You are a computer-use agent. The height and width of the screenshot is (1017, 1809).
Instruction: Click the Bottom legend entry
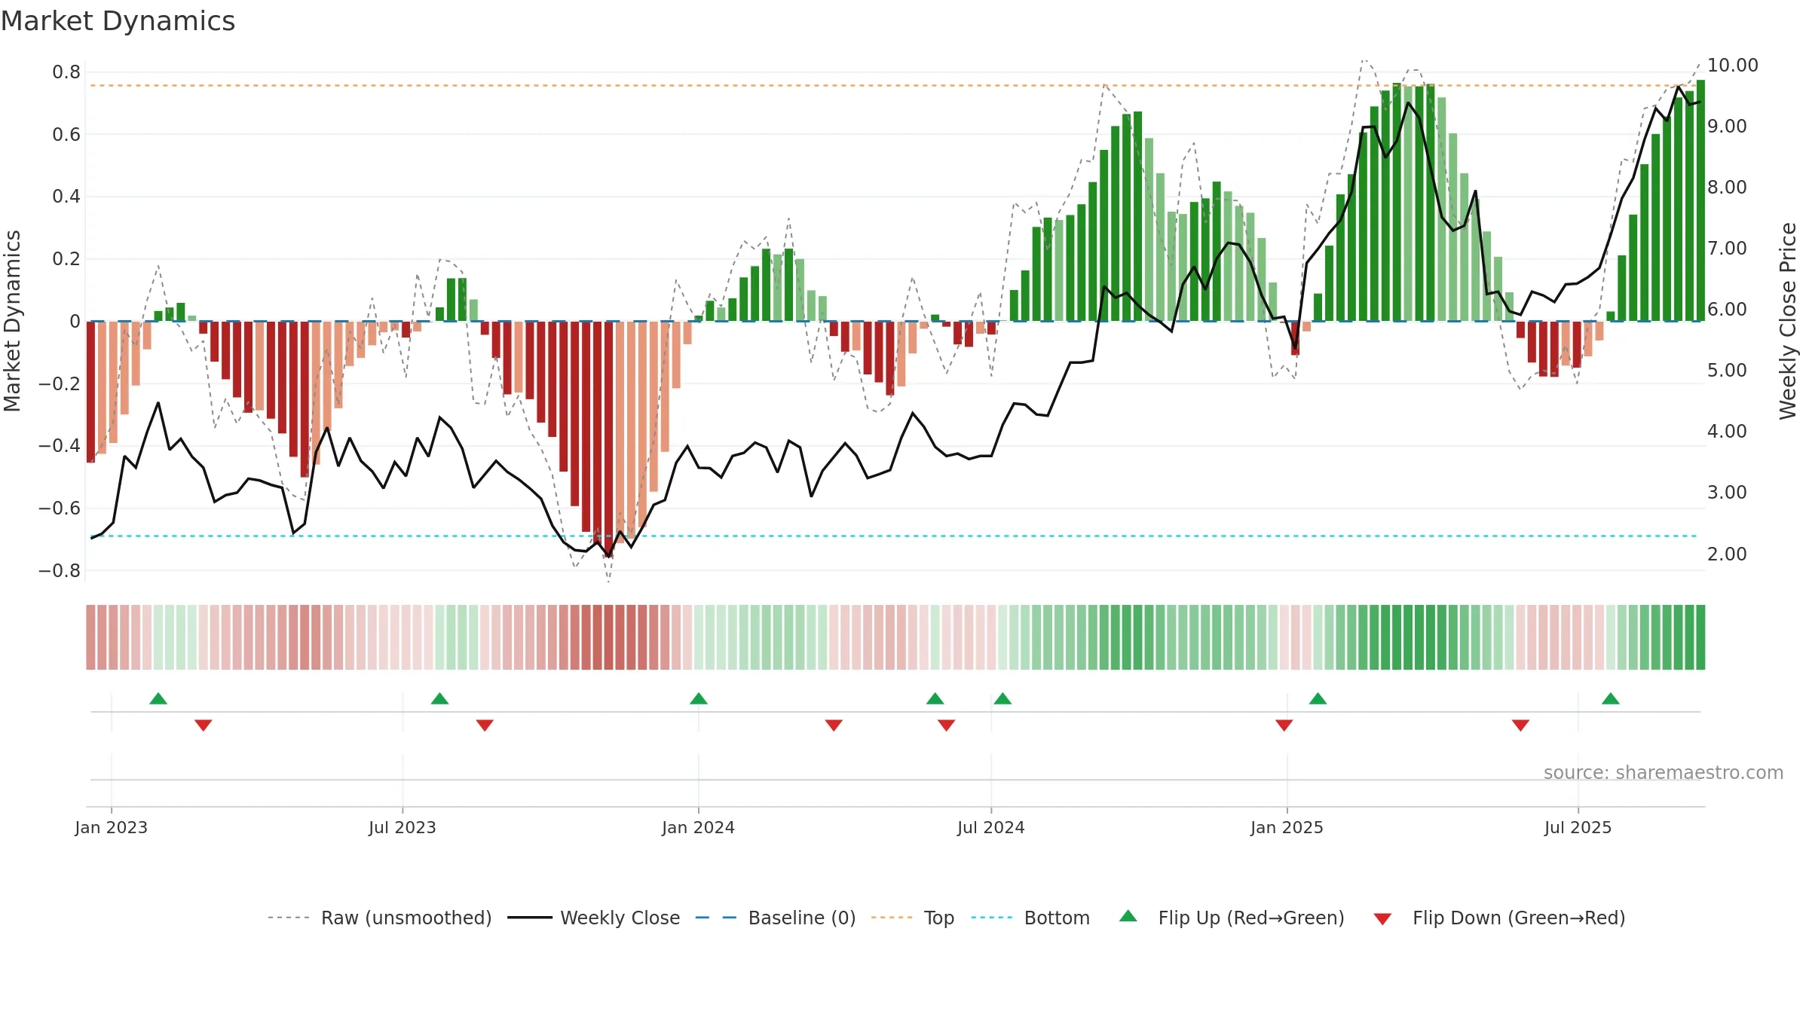(1030, 918)
